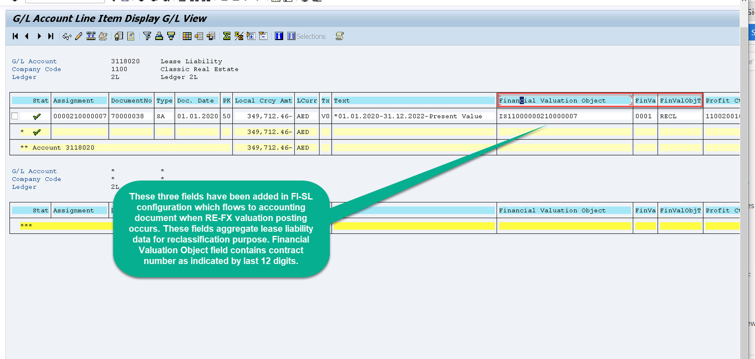The height and width of the screenshot is (359, 755).
Task: Click Text column header in first table
Action: coord(414,101)
